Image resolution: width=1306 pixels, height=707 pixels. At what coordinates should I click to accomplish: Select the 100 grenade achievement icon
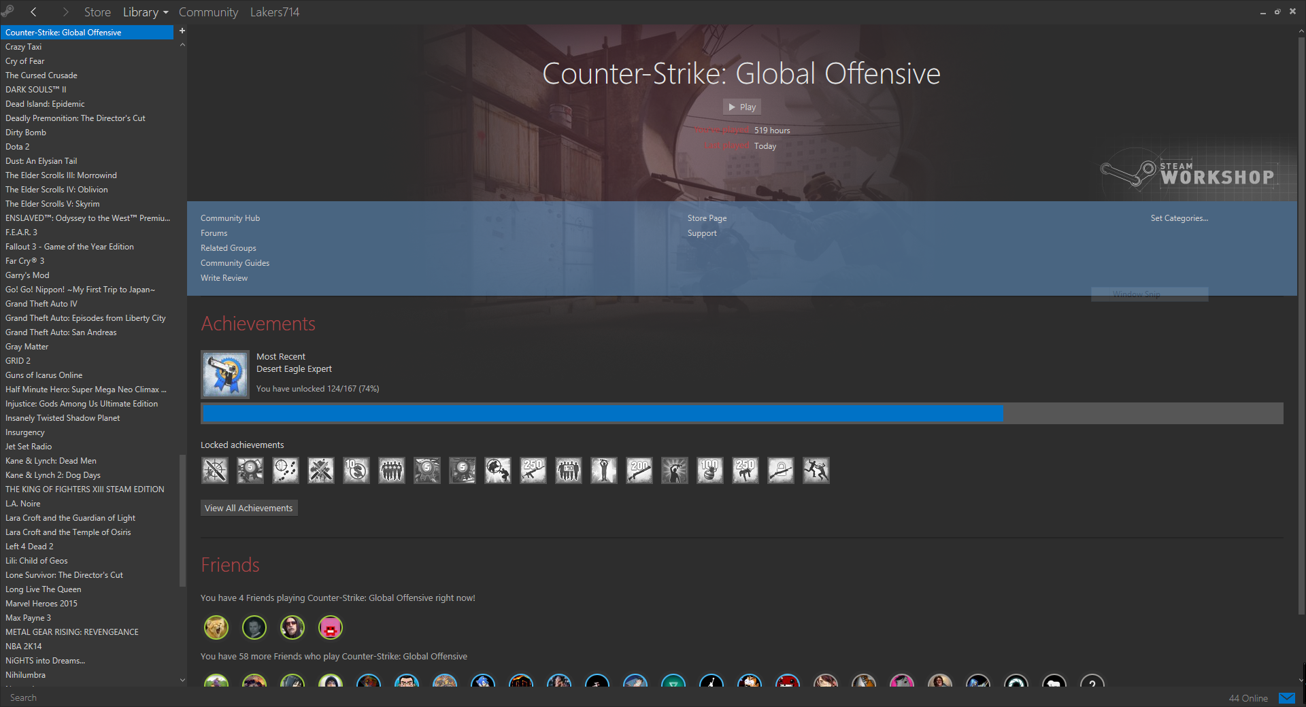point(710,470)
